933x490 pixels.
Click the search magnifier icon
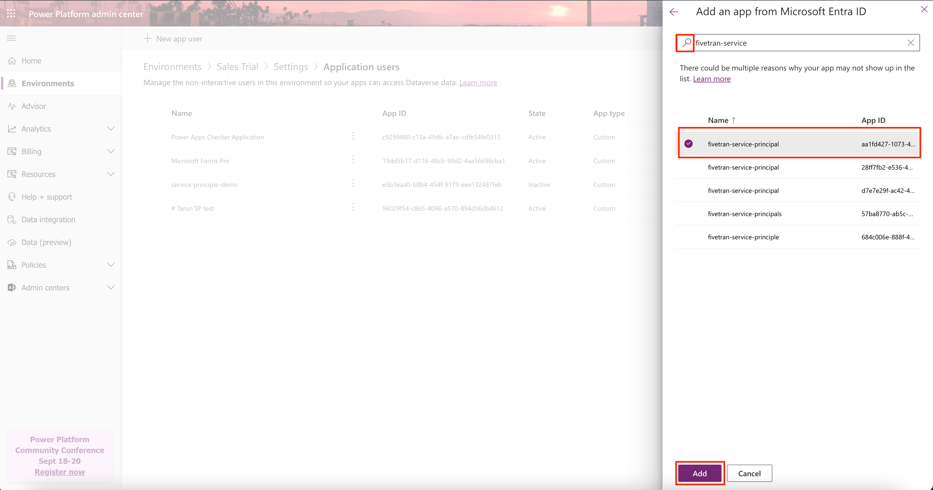coord(686,43)
